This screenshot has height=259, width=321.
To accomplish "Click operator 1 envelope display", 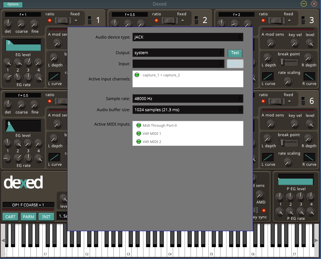I will coord(23,45).
